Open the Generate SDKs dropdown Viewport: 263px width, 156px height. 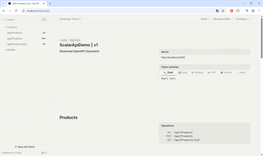[223, 19]
